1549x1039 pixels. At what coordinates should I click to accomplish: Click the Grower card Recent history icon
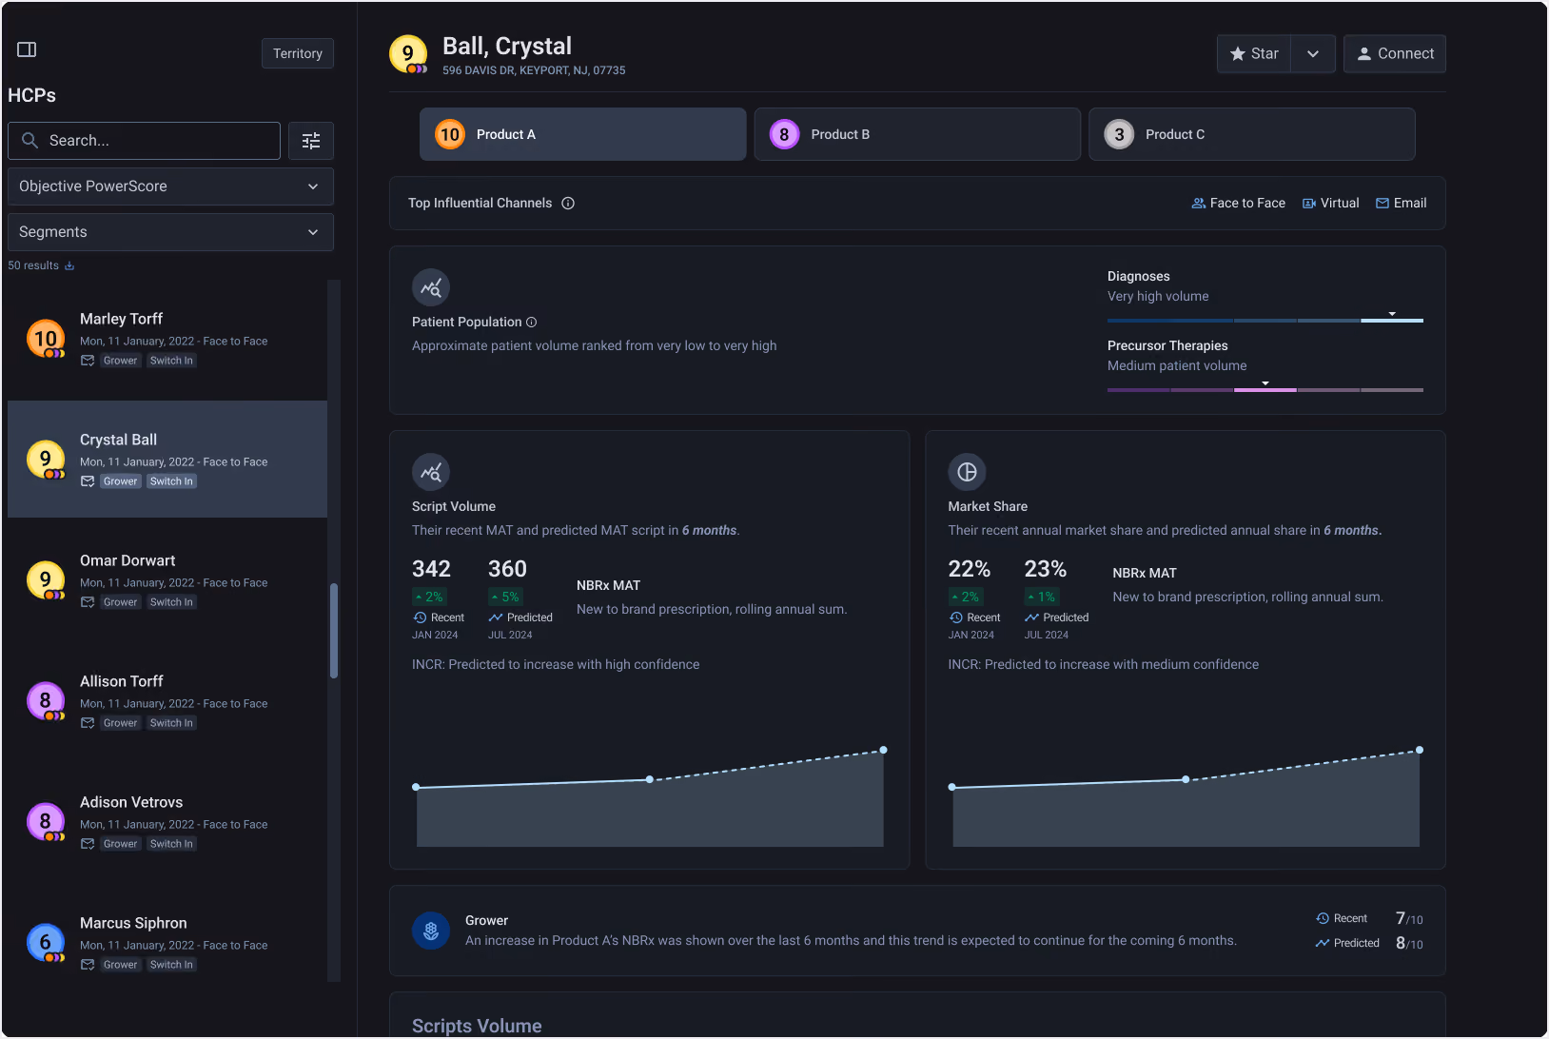[1323, 919]
